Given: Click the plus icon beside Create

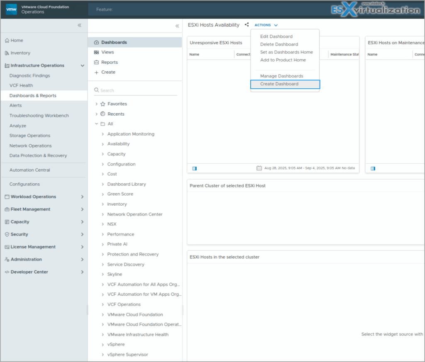Looking at the screenshot, I should pyautogui.click(x=96, y=72).
